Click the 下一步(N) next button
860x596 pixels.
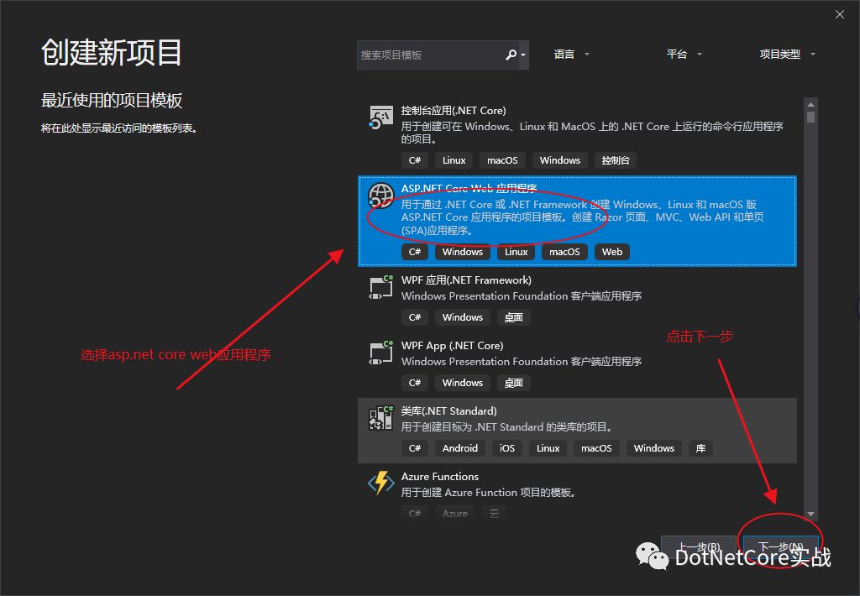pyautogui.click(x=781, y=547)
